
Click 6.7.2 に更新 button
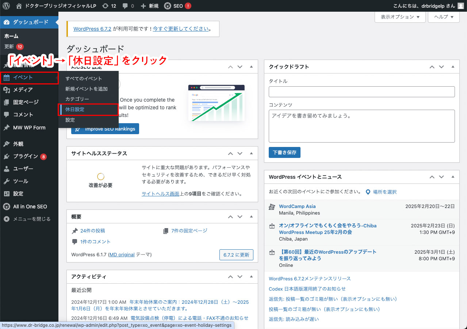[236, 255]
